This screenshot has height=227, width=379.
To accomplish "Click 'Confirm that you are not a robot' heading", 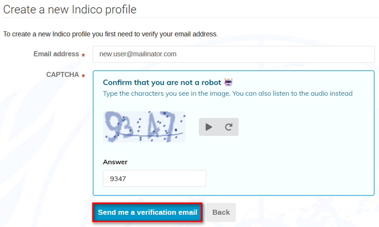I will [x=162, y=82].
